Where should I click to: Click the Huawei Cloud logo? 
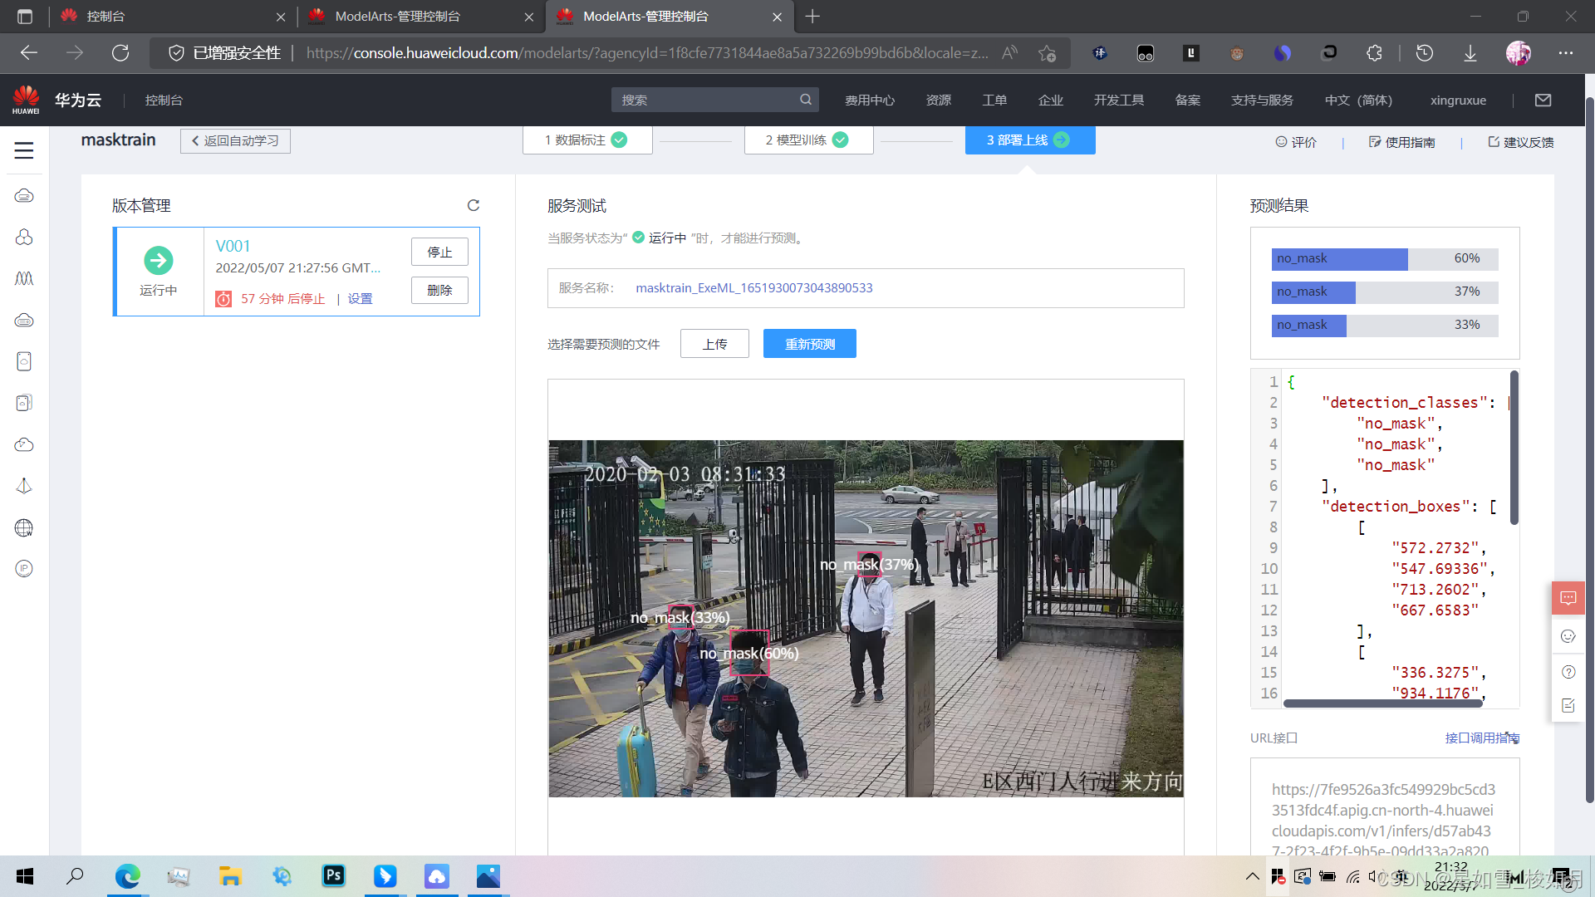click(x=26, y=100)
